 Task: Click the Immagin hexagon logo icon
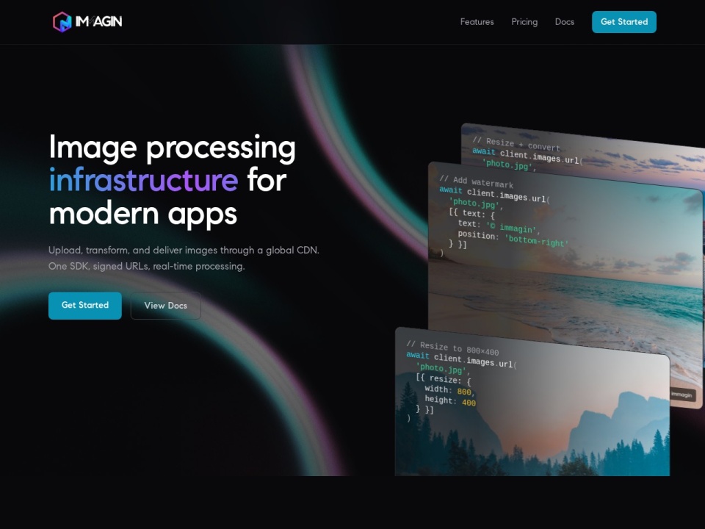point(62,22)
